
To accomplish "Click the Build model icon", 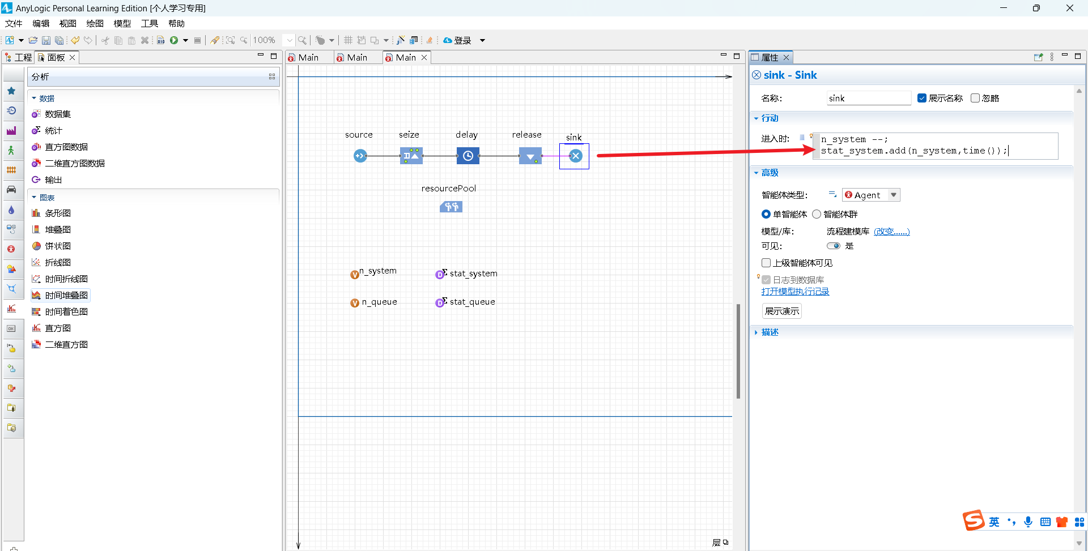I will click(161, 40).
